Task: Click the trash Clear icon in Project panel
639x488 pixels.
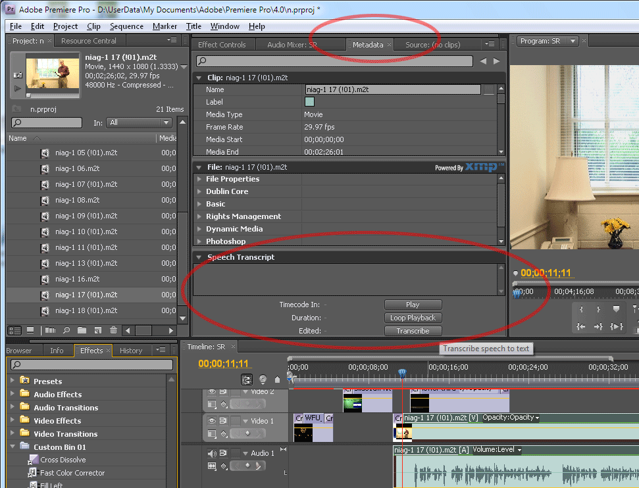Action: coord(113,330)
